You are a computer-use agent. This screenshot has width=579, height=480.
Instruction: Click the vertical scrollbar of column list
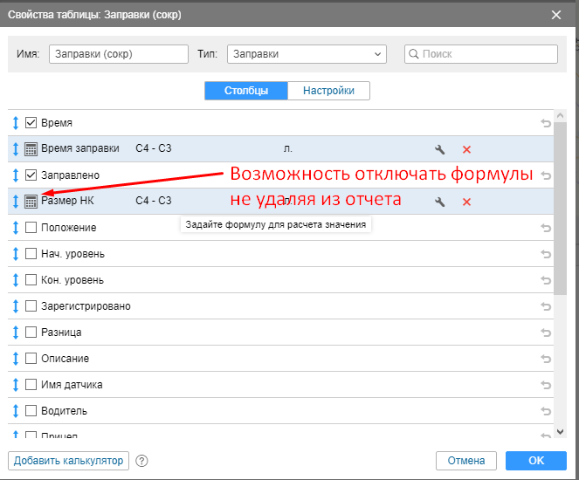562,209
